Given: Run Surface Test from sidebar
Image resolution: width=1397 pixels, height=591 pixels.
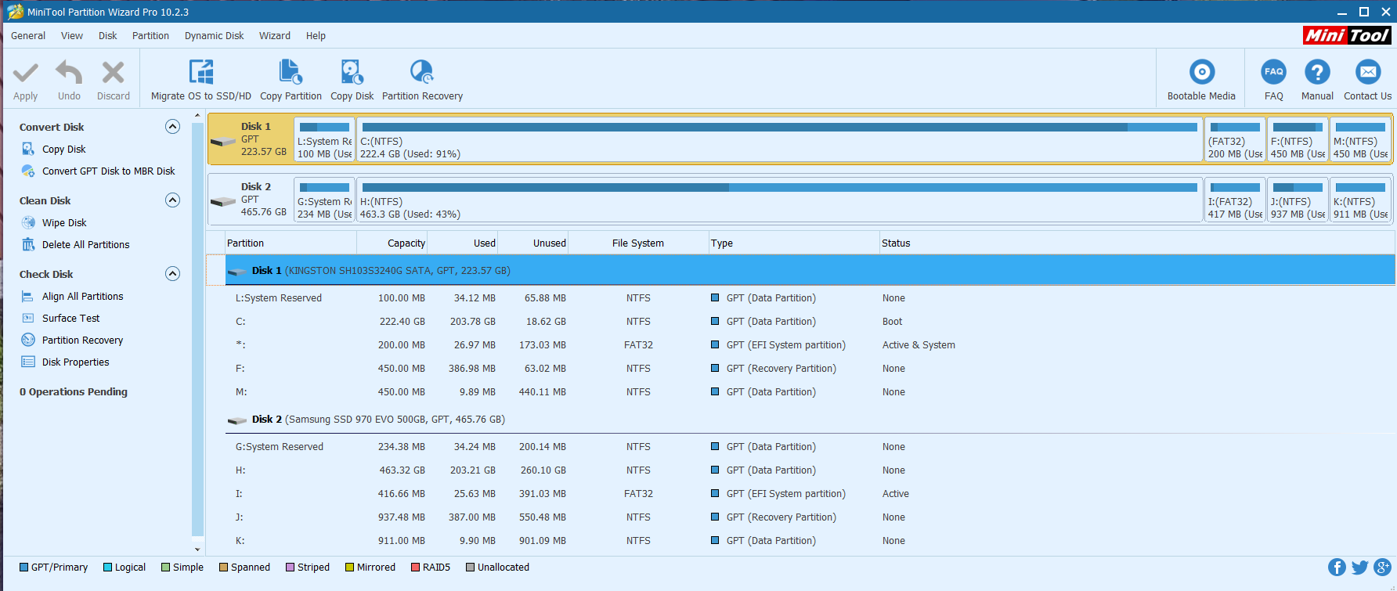Looking at the screenshot, I should pos(71,318).
